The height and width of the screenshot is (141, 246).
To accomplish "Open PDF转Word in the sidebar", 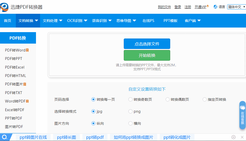I will pos(15,50).
